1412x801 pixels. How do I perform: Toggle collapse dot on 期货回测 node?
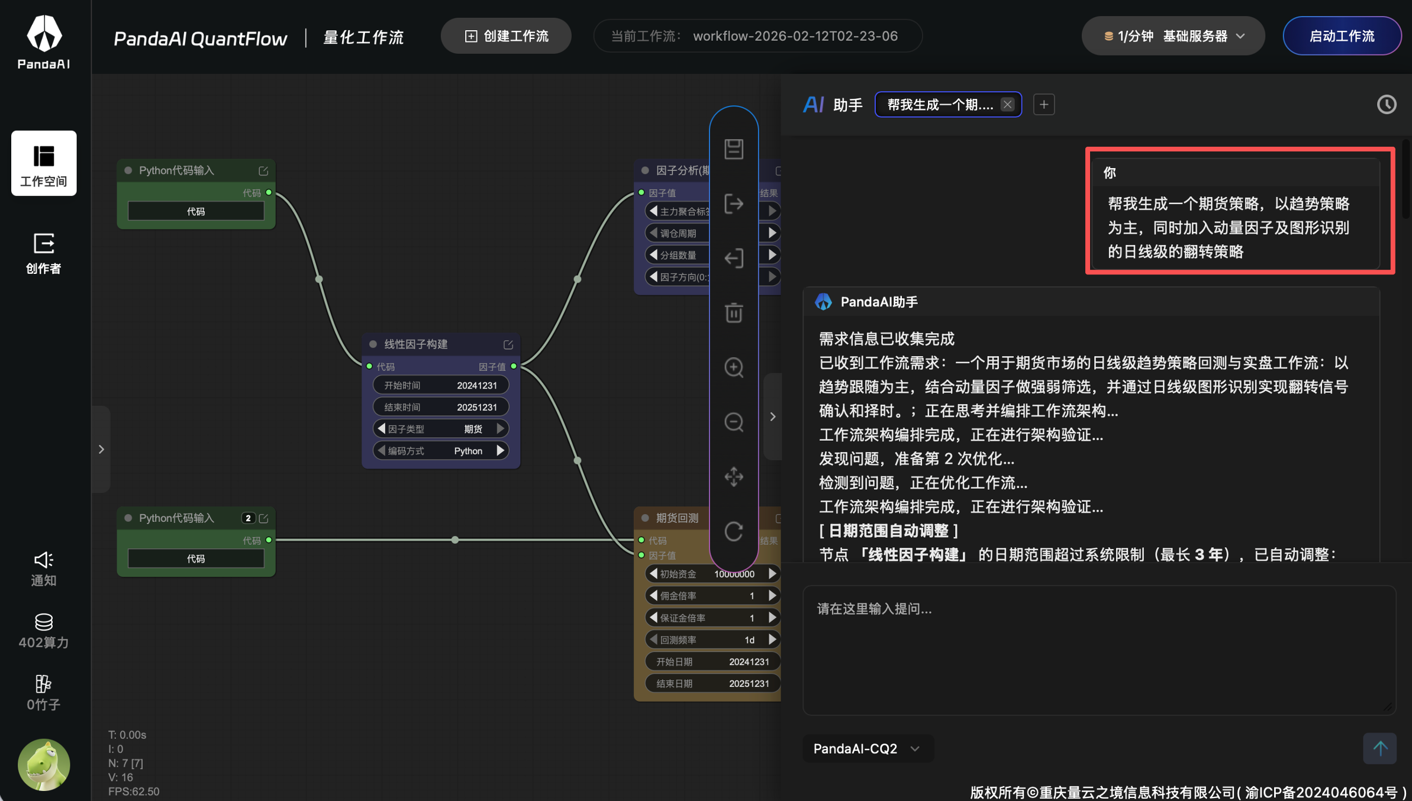coord(645,518)
